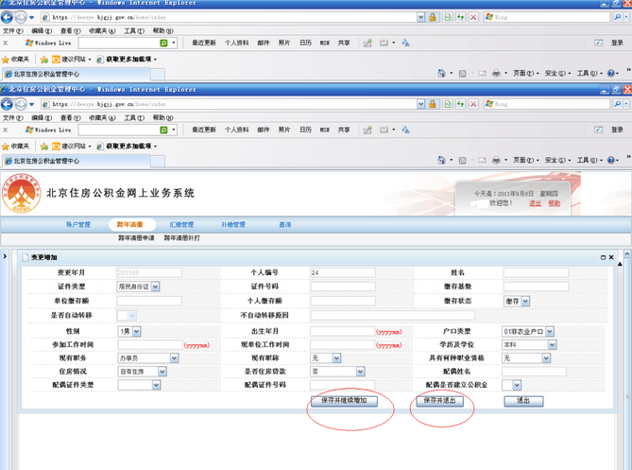Open the 是否住房贷款 dropdown
The width and height of the screenshot is (632, 470).
coord(360,371)
